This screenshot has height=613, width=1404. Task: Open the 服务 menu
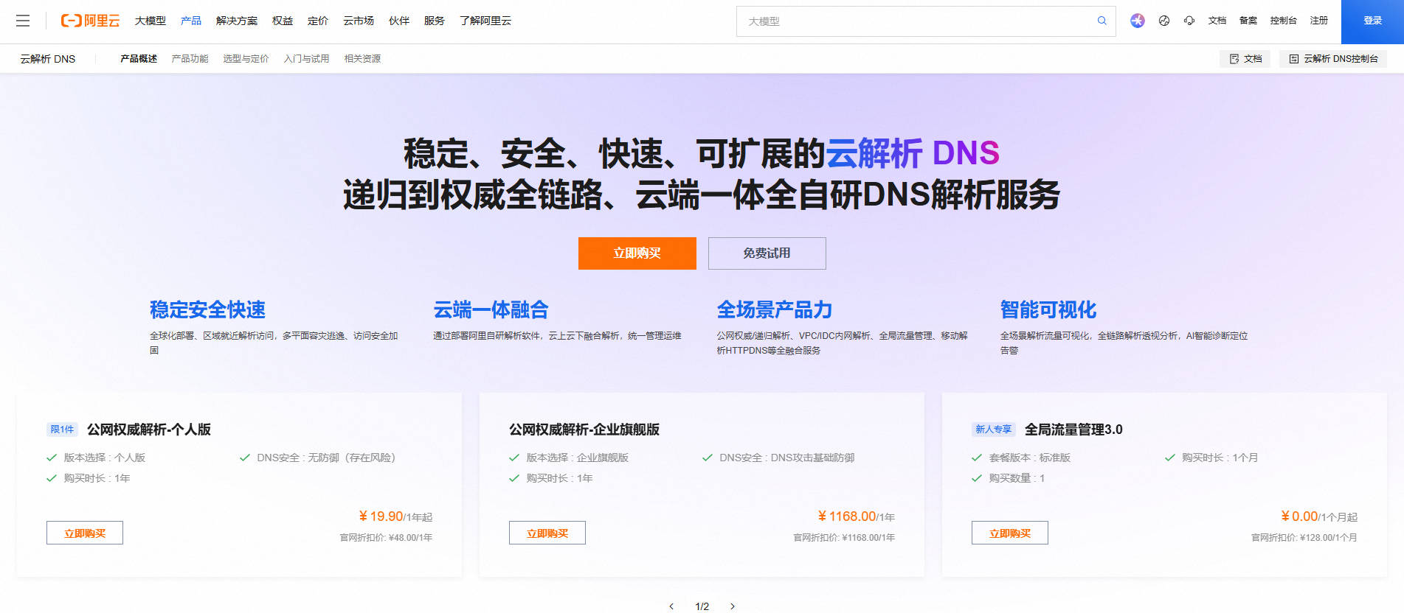[435, 21]
